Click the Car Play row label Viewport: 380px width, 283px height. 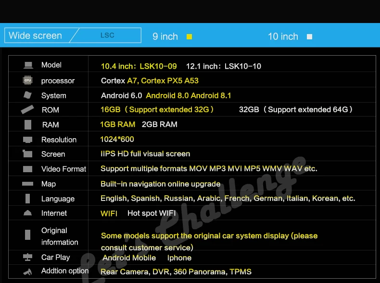pos(55,258)
